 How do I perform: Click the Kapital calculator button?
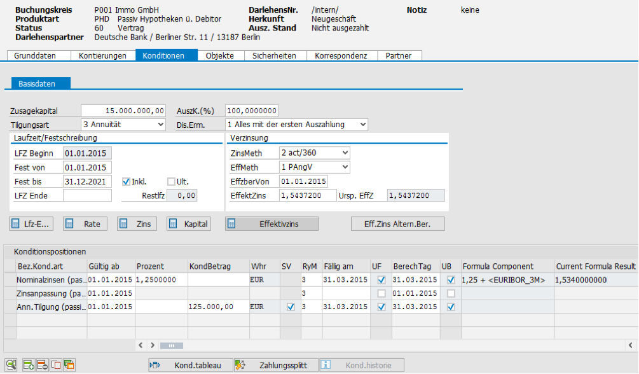pyautogui.click(x=188, y=224)
